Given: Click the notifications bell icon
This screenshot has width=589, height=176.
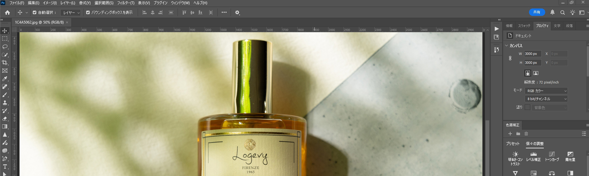Looking at the screenshot, I should pos(552,12).
